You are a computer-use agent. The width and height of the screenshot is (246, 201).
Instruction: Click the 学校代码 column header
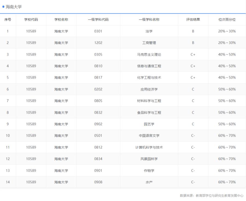pos(32,19)
